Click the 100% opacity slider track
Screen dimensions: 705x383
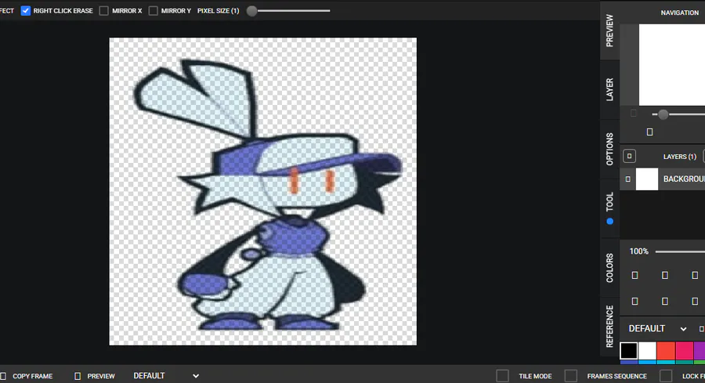[680, 251]
